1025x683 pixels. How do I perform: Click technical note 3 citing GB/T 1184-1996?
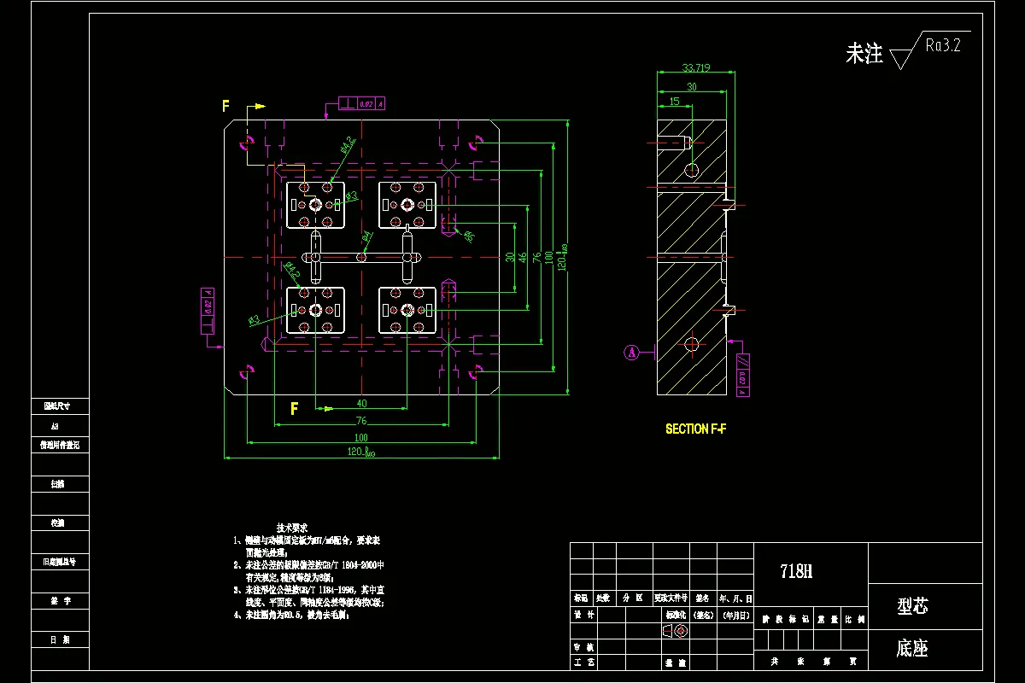pos(309,595)
